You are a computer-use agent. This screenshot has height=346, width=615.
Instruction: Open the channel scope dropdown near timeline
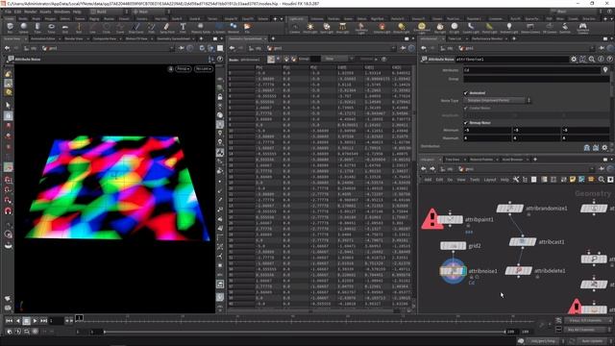click(x=588, y=320)
